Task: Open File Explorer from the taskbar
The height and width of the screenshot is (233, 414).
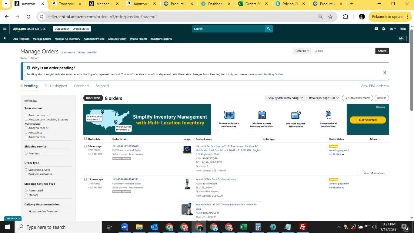Action: 139,227
